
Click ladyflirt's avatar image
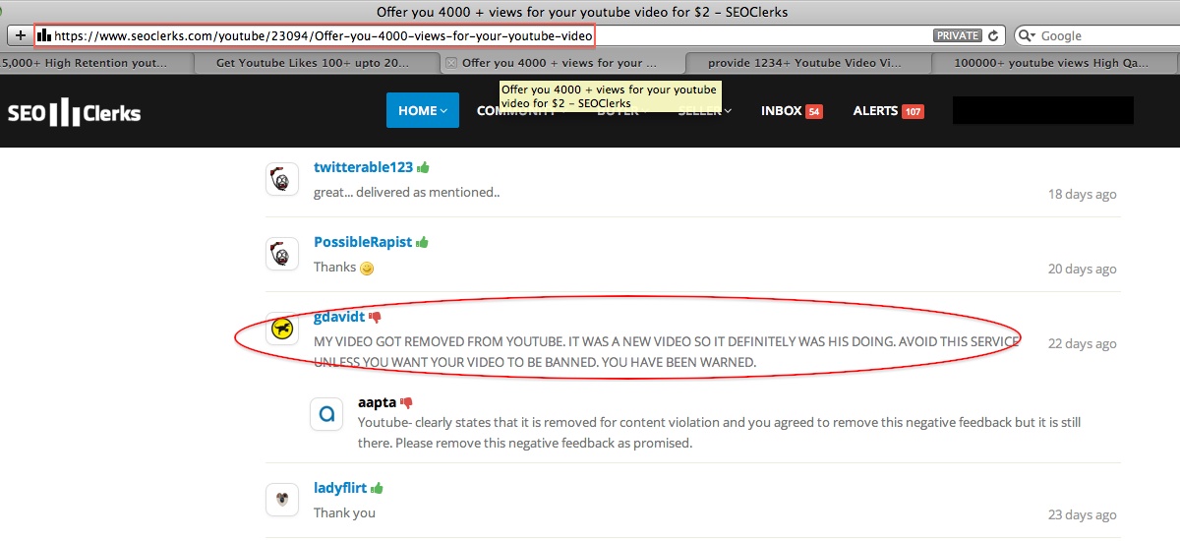pyautogui.click(x=282, y=500)
